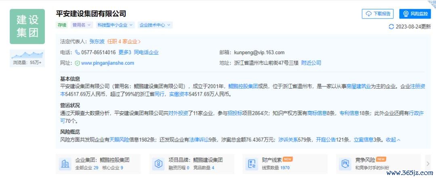Click the 竞争风险 PK icon
The image size is (436, 179).
coord(345,164)
